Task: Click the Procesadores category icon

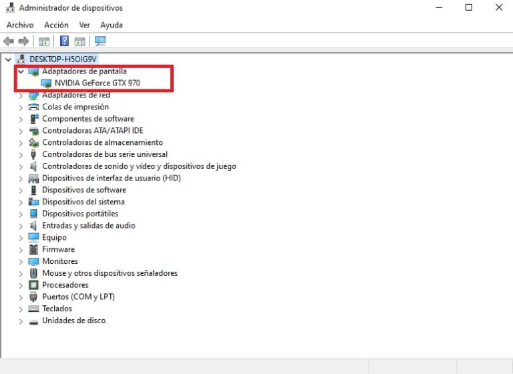Action: [x=34, y=285]
